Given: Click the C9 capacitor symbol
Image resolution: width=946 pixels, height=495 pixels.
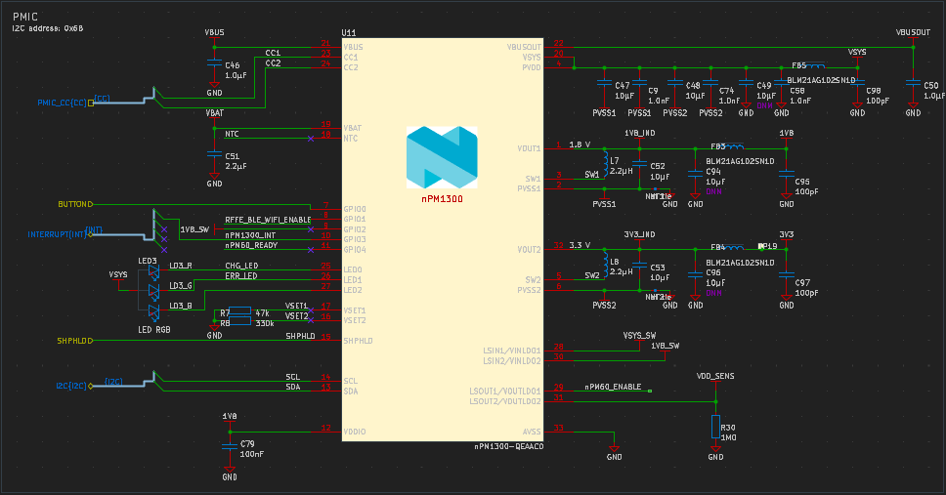Looking at the screenshot, I should pos(639,82).
